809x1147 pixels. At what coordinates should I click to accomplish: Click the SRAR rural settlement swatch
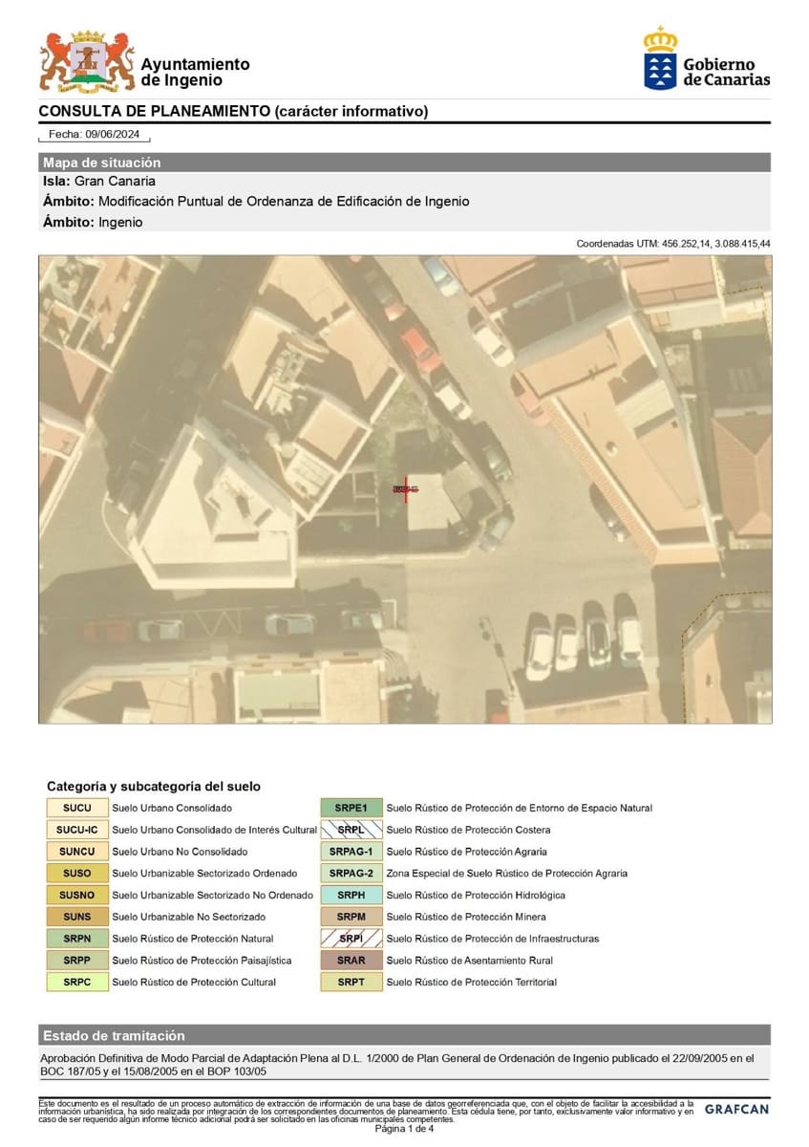pyautogui.click(x=353, y=961)
